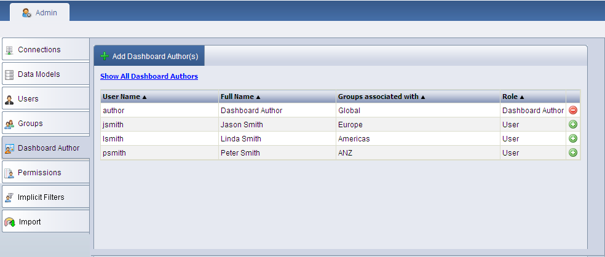
Task: Open the Admin tab
Action: pos(40,12)
